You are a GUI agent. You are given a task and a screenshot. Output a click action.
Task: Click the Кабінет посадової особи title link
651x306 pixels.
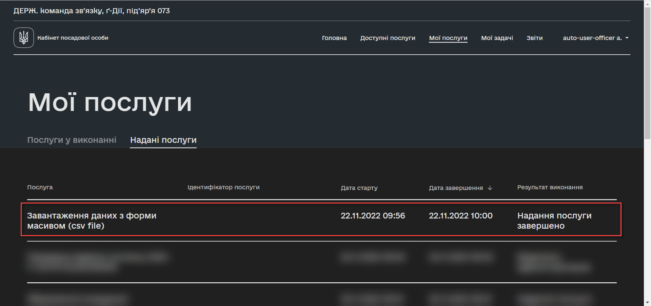click(x=73, y=38)
